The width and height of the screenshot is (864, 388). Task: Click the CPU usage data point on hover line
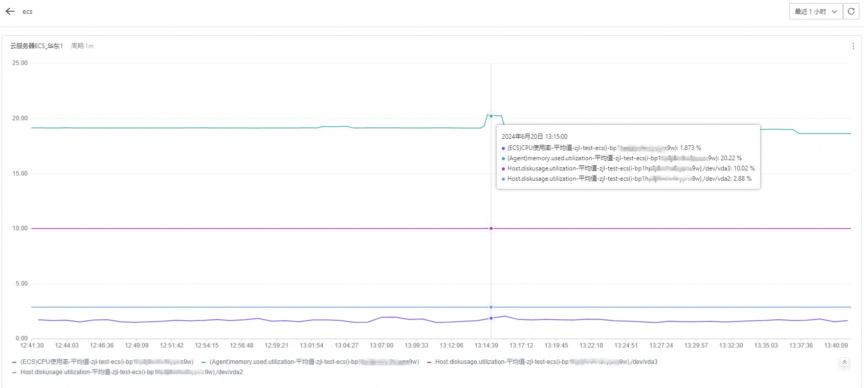(x=491, y=318)
